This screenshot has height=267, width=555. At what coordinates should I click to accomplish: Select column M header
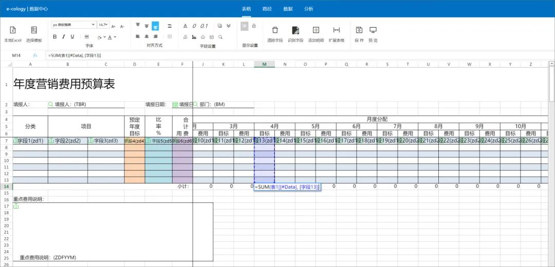pos(265,64)
